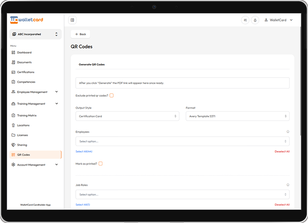Click Deselect All under Employees

(282, 151)
